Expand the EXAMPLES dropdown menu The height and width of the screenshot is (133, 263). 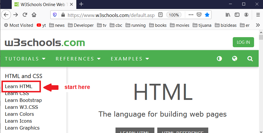(130, 59)
